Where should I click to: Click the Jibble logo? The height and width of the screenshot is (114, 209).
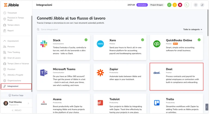(x=11, y=5)
